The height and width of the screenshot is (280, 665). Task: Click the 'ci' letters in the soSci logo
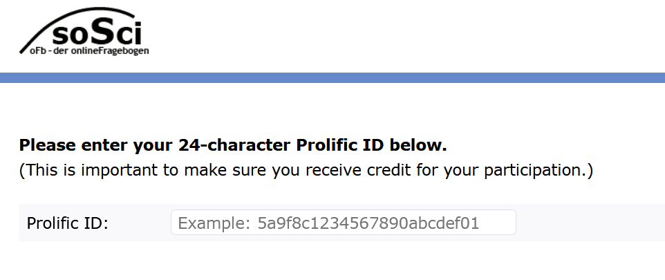(x=128, y=34)
